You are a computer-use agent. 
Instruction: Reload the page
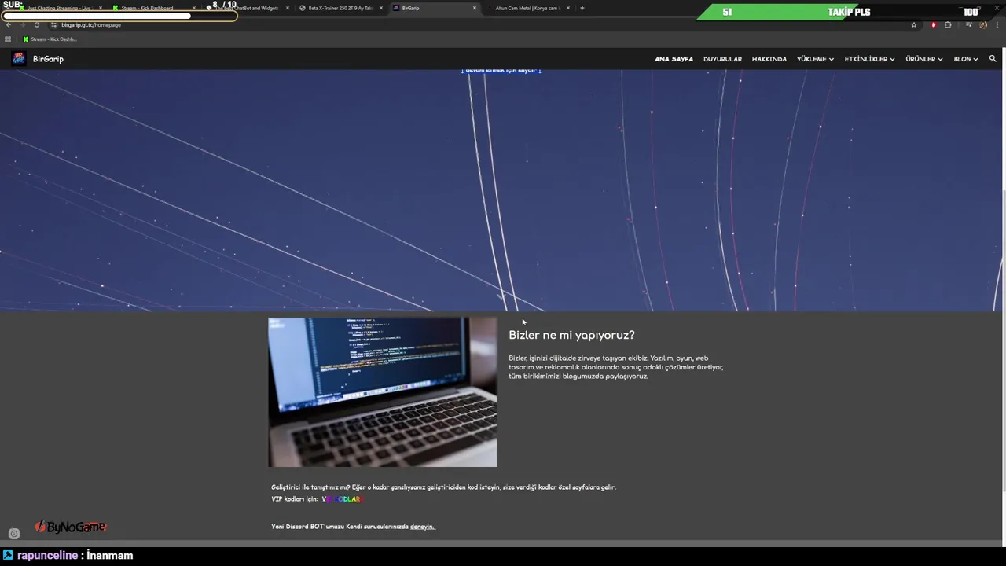point(36,24)
